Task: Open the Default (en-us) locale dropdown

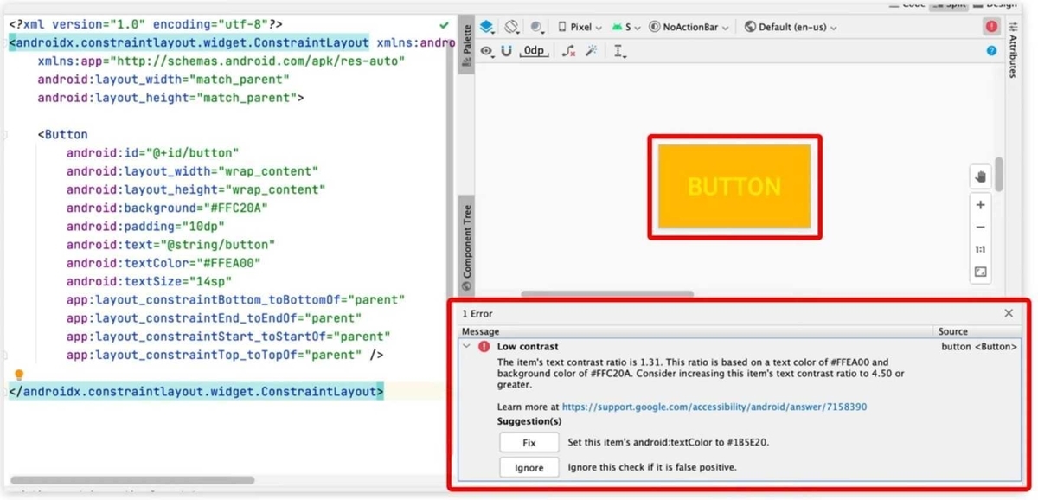Action: [791, 27]
